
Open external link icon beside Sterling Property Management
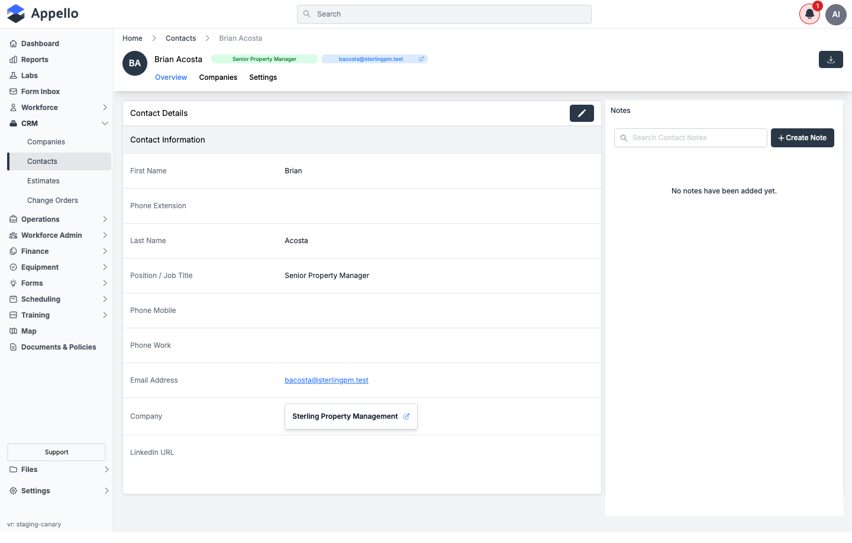pos(406,416)
